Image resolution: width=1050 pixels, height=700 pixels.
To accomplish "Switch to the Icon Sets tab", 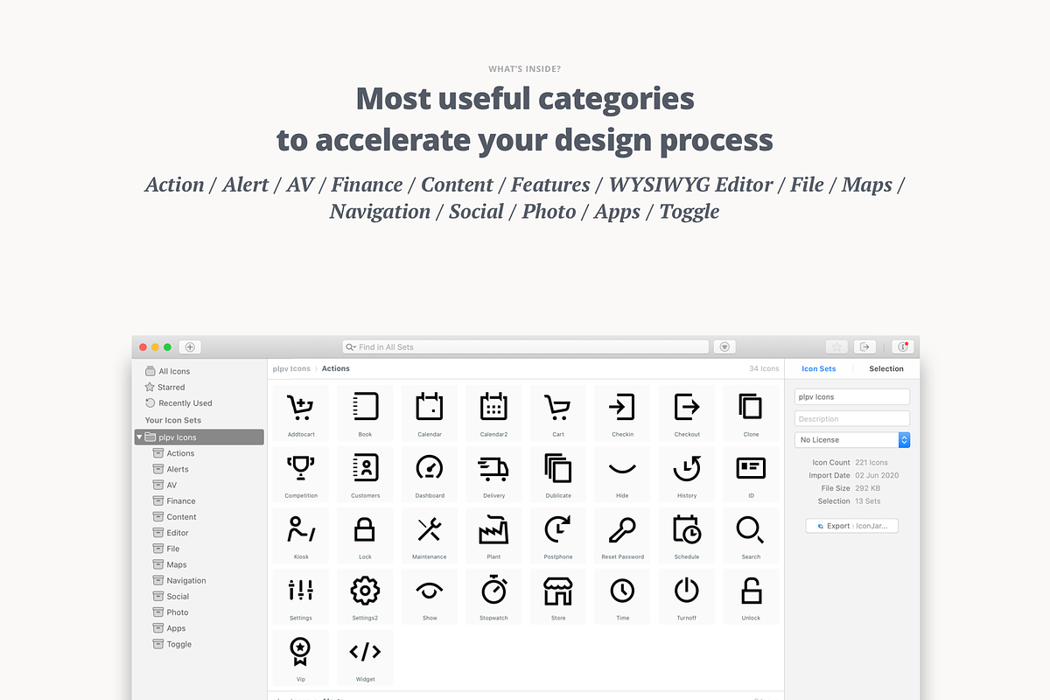I will tap(818, 368).
